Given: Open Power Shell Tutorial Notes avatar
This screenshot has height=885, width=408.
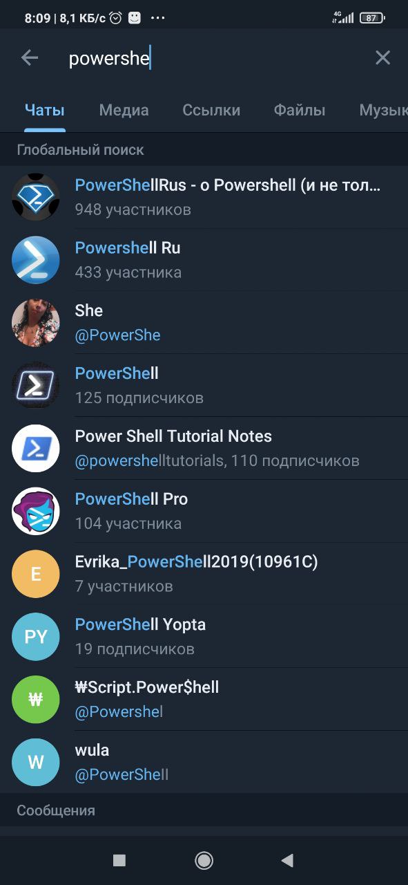Looking at the screenshot, I should (x=36, y=449).
